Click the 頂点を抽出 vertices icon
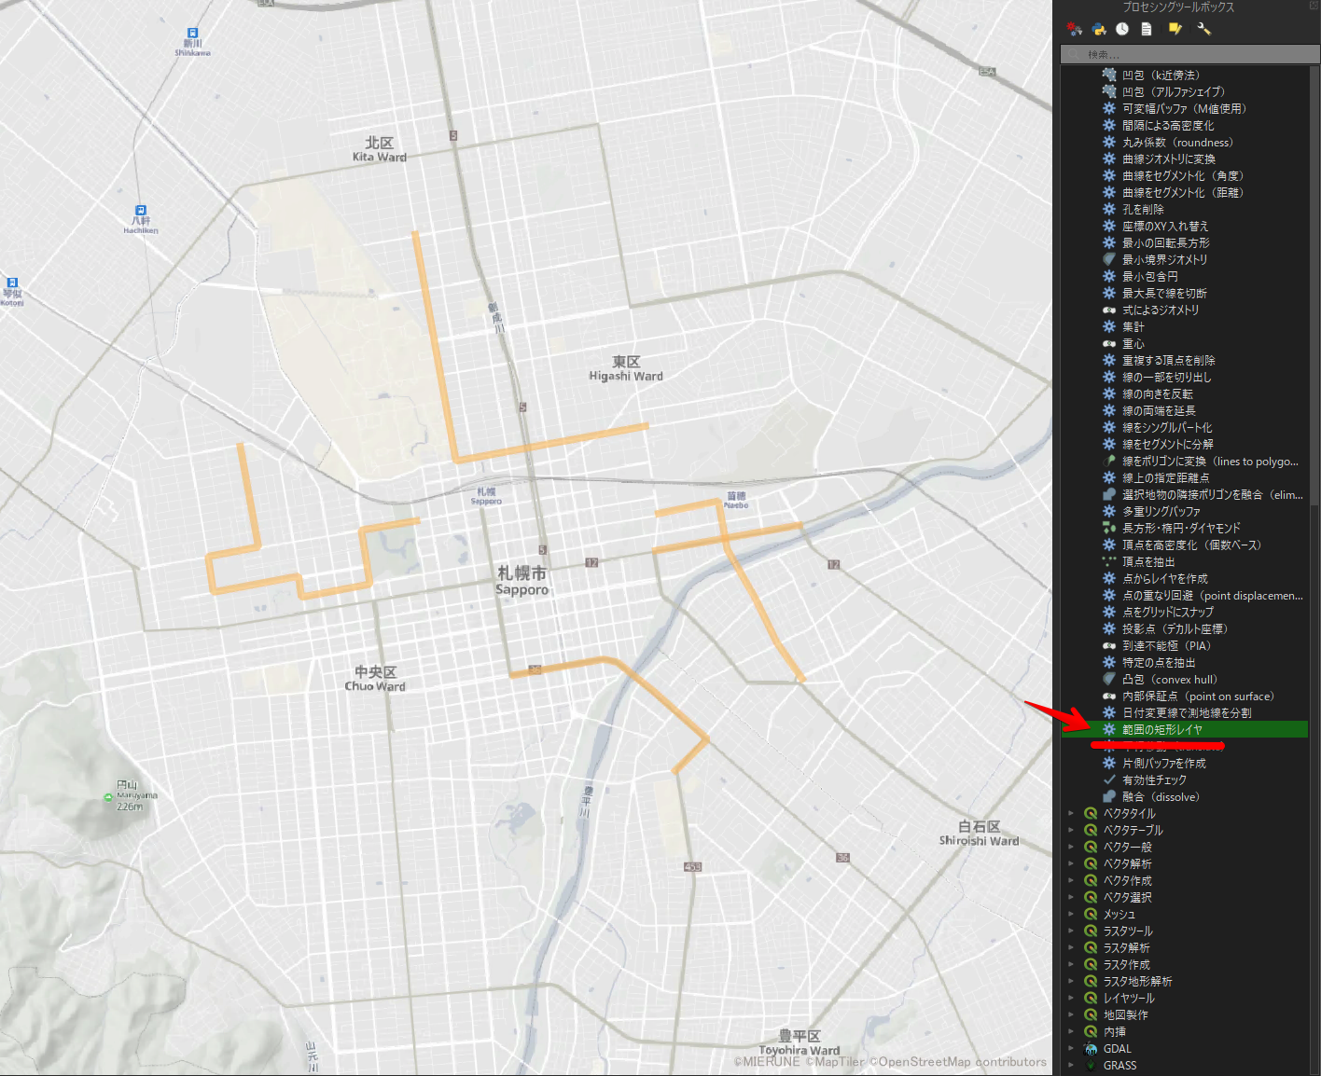 pyautogui.click(x=1109, y=561)
